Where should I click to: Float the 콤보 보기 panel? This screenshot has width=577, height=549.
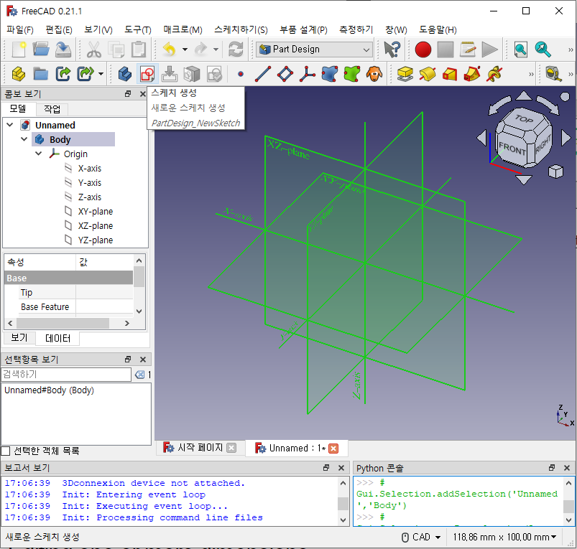(128, 94)
